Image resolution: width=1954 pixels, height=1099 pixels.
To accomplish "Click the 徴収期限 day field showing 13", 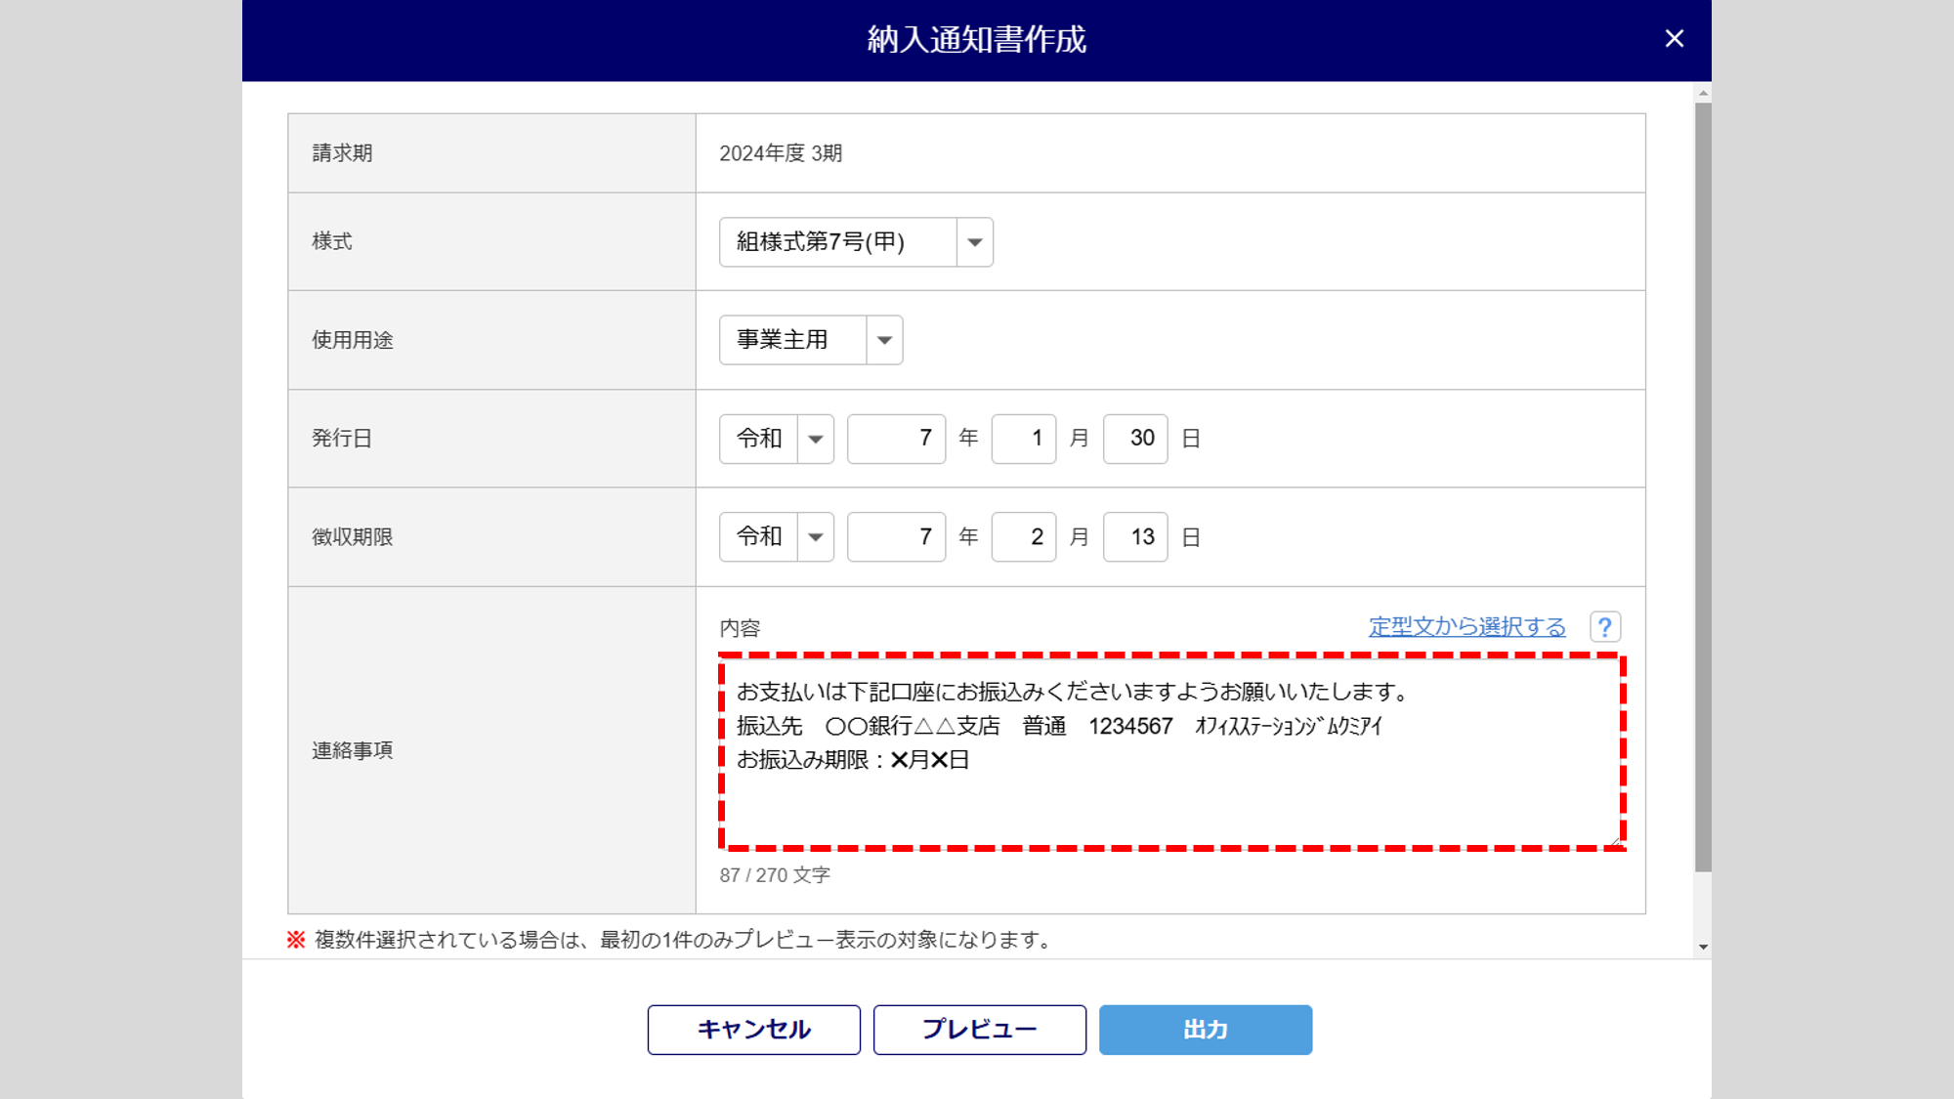I will (1134, 537).
